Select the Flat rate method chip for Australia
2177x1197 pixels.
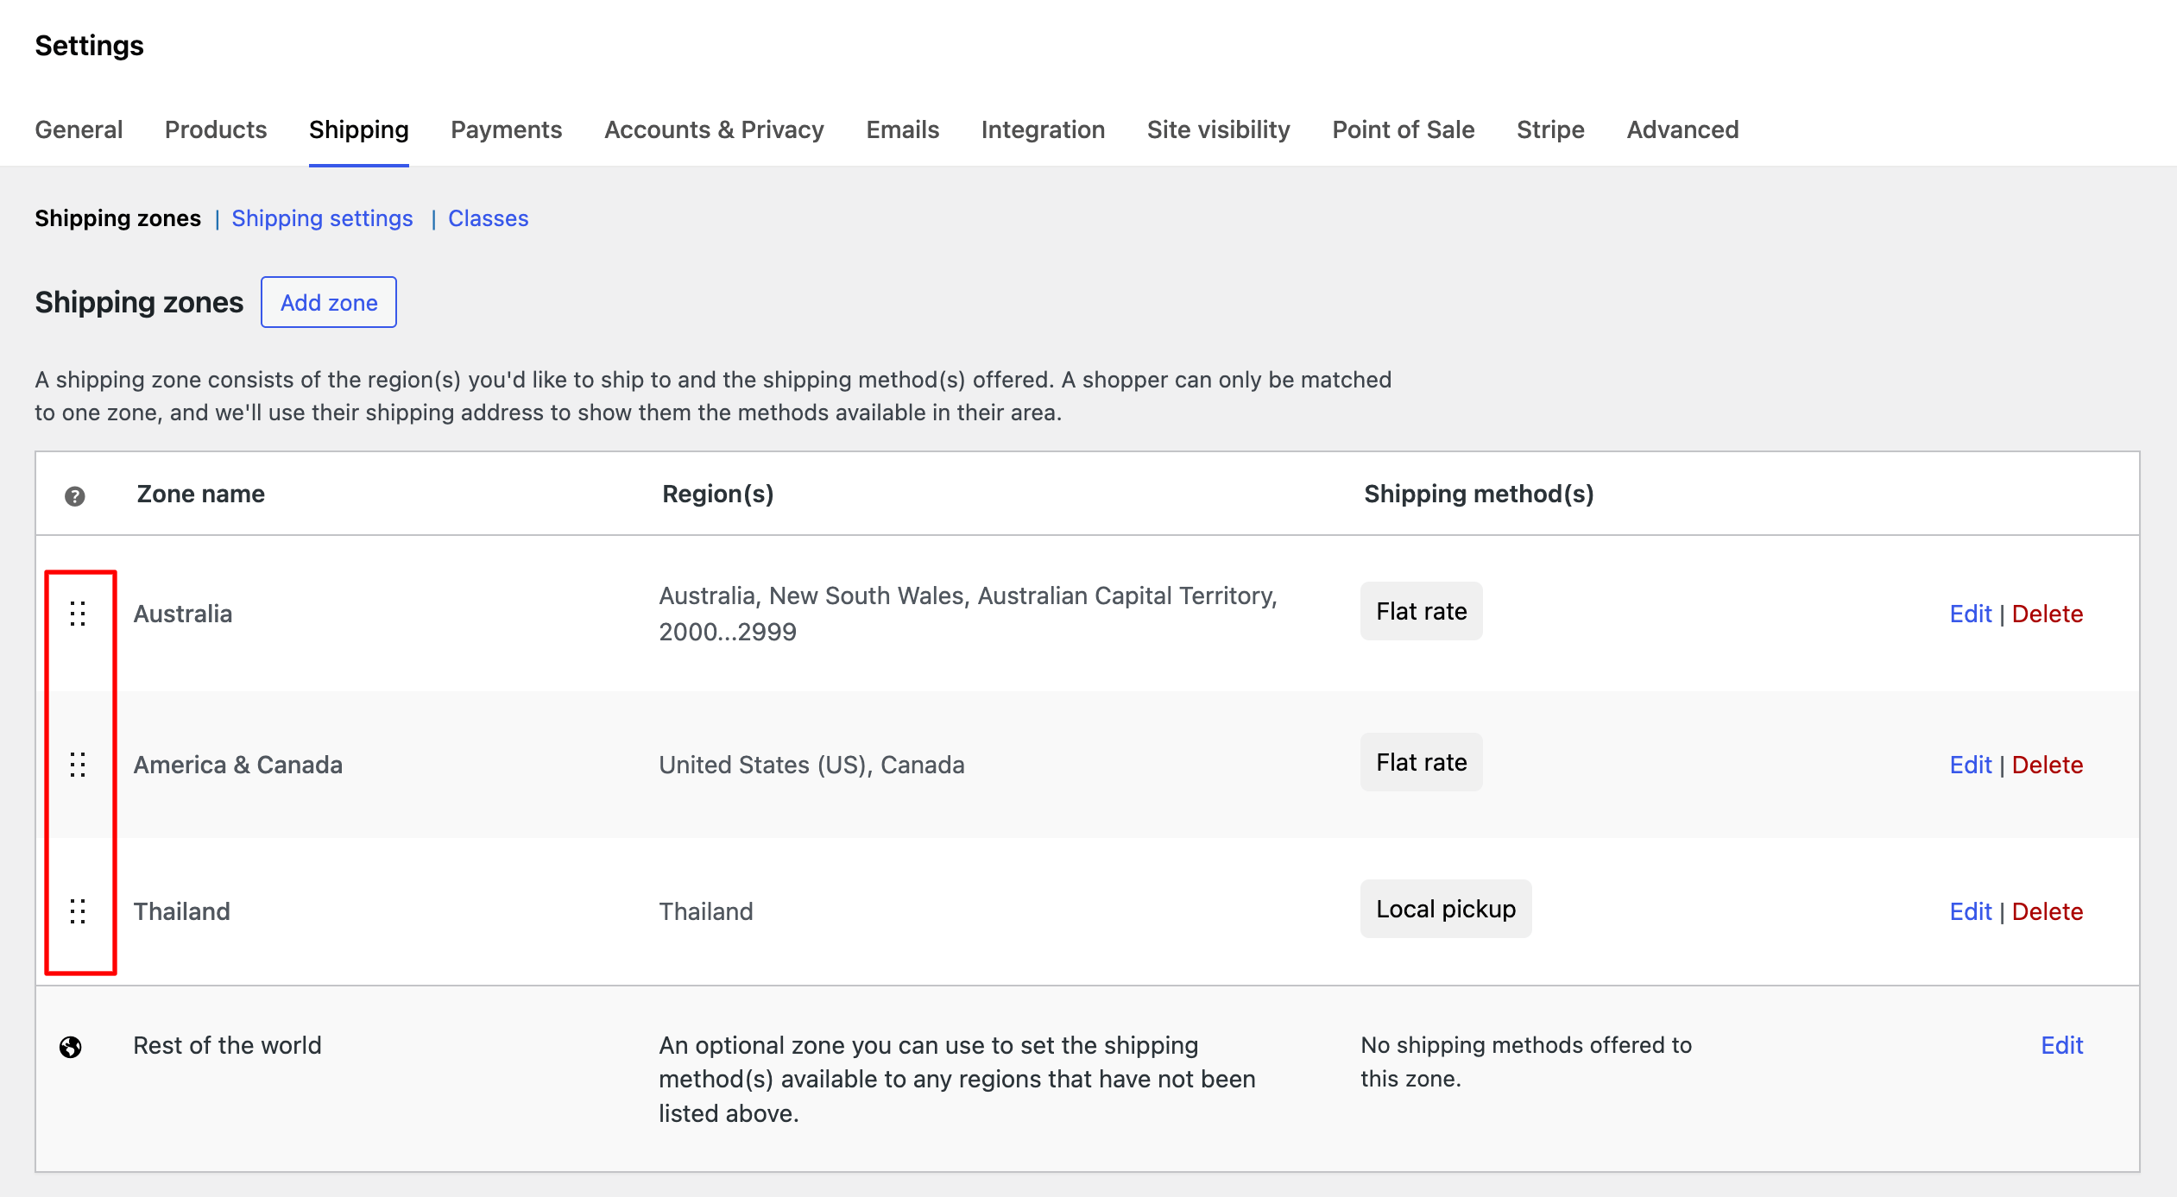(1420, 611)
